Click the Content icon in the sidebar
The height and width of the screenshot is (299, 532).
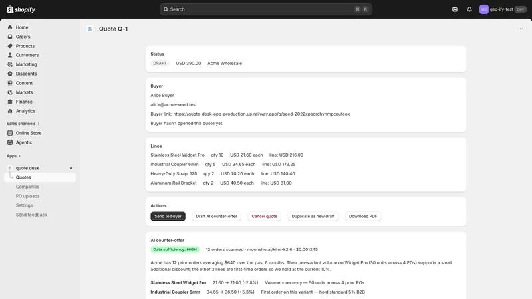[10, 83]
